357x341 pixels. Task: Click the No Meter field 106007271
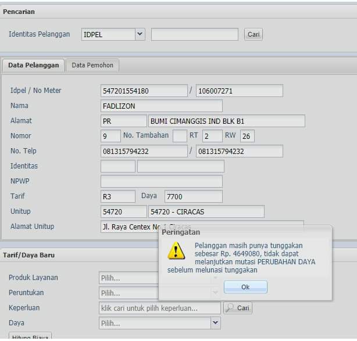239,91
